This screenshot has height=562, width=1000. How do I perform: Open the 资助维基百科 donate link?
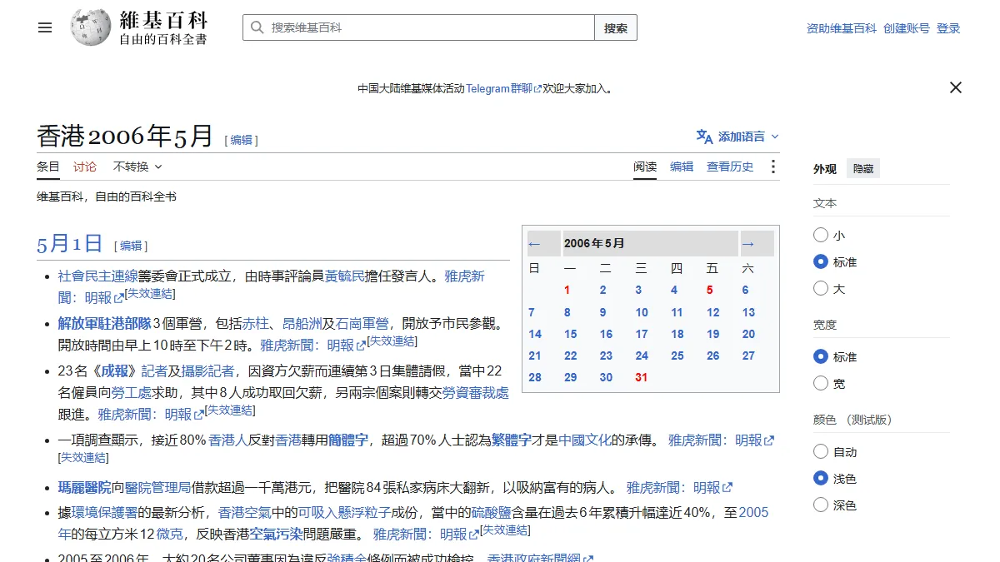click(x=842, y=28)
